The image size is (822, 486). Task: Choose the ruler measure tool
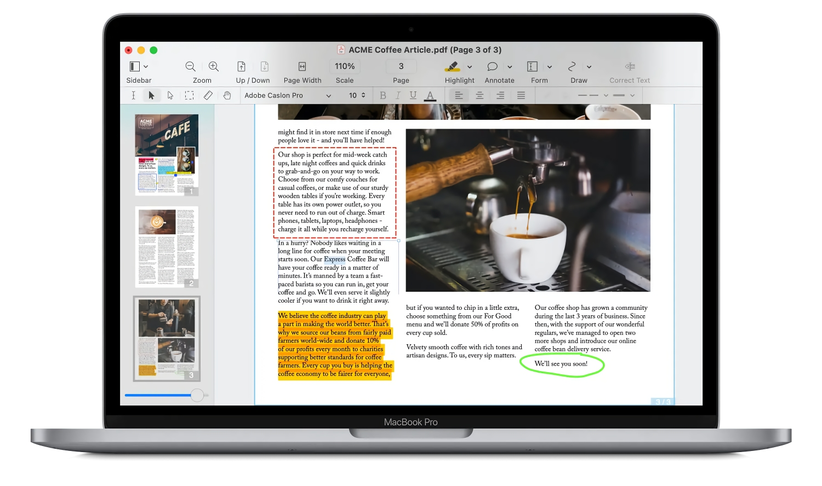coord(208,95)
